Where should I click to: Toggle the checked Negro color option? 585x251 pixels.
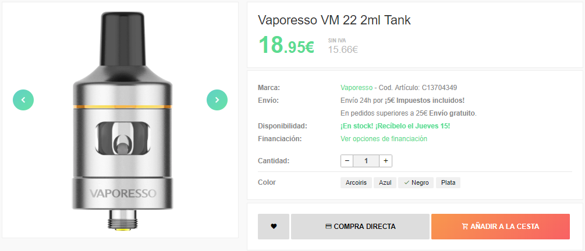tap(416, 183)
